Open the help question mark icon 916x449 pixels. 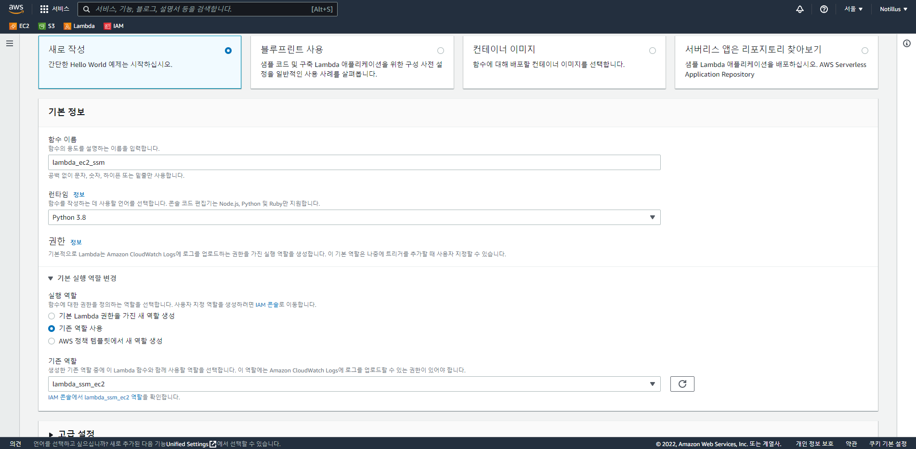pyautogui.click(x=824, y=9)
